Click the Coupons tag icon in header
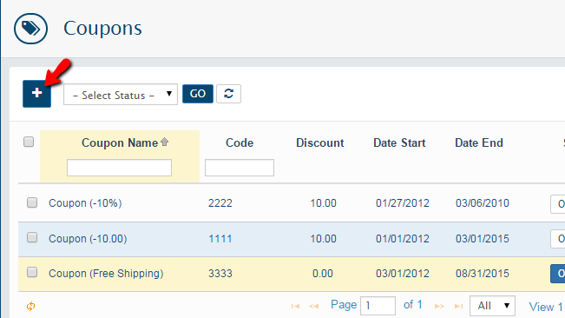This screenshot has height=318, width=565. [x=30, y=29]
